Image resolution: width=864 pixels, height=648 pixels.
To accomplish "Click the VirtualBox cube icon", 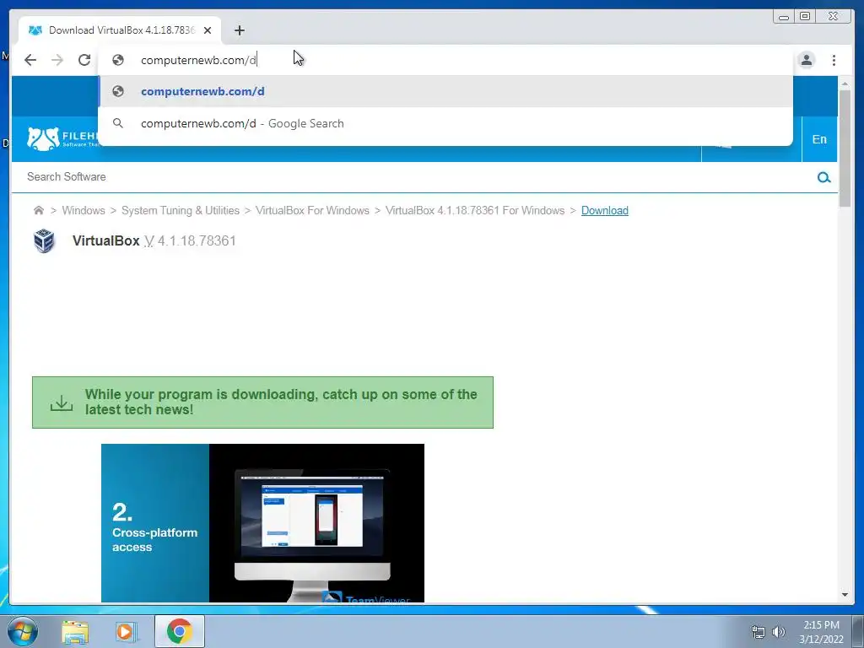I will click(x=44, y=240).
